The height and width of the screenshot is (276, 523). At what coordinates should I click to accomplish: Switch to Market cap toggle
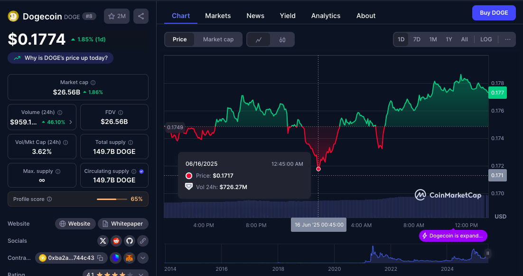point(218,39)
